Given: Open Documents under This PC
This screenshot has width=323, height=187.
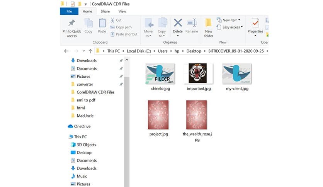Looking at the screenshot, I should point(84,160).
